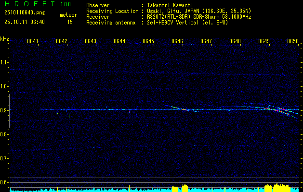Click the 0649 time axis marker
303x192 pixels.
click(264, 41)
